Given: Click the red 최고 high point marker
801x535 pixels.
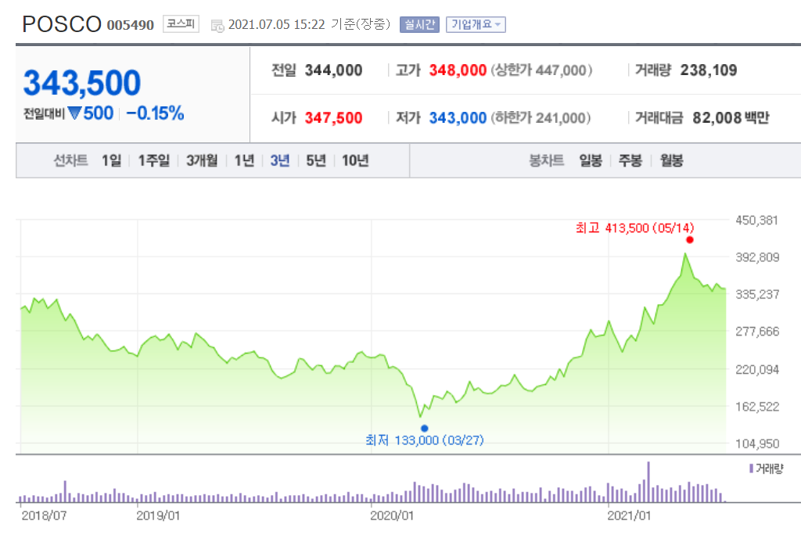Looking at the screenshot, I should [x=690, y=239].
